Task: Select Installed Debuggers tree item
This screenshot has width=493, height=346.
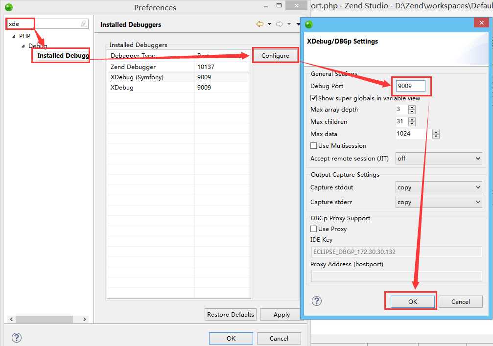Action: coord(63,56)
